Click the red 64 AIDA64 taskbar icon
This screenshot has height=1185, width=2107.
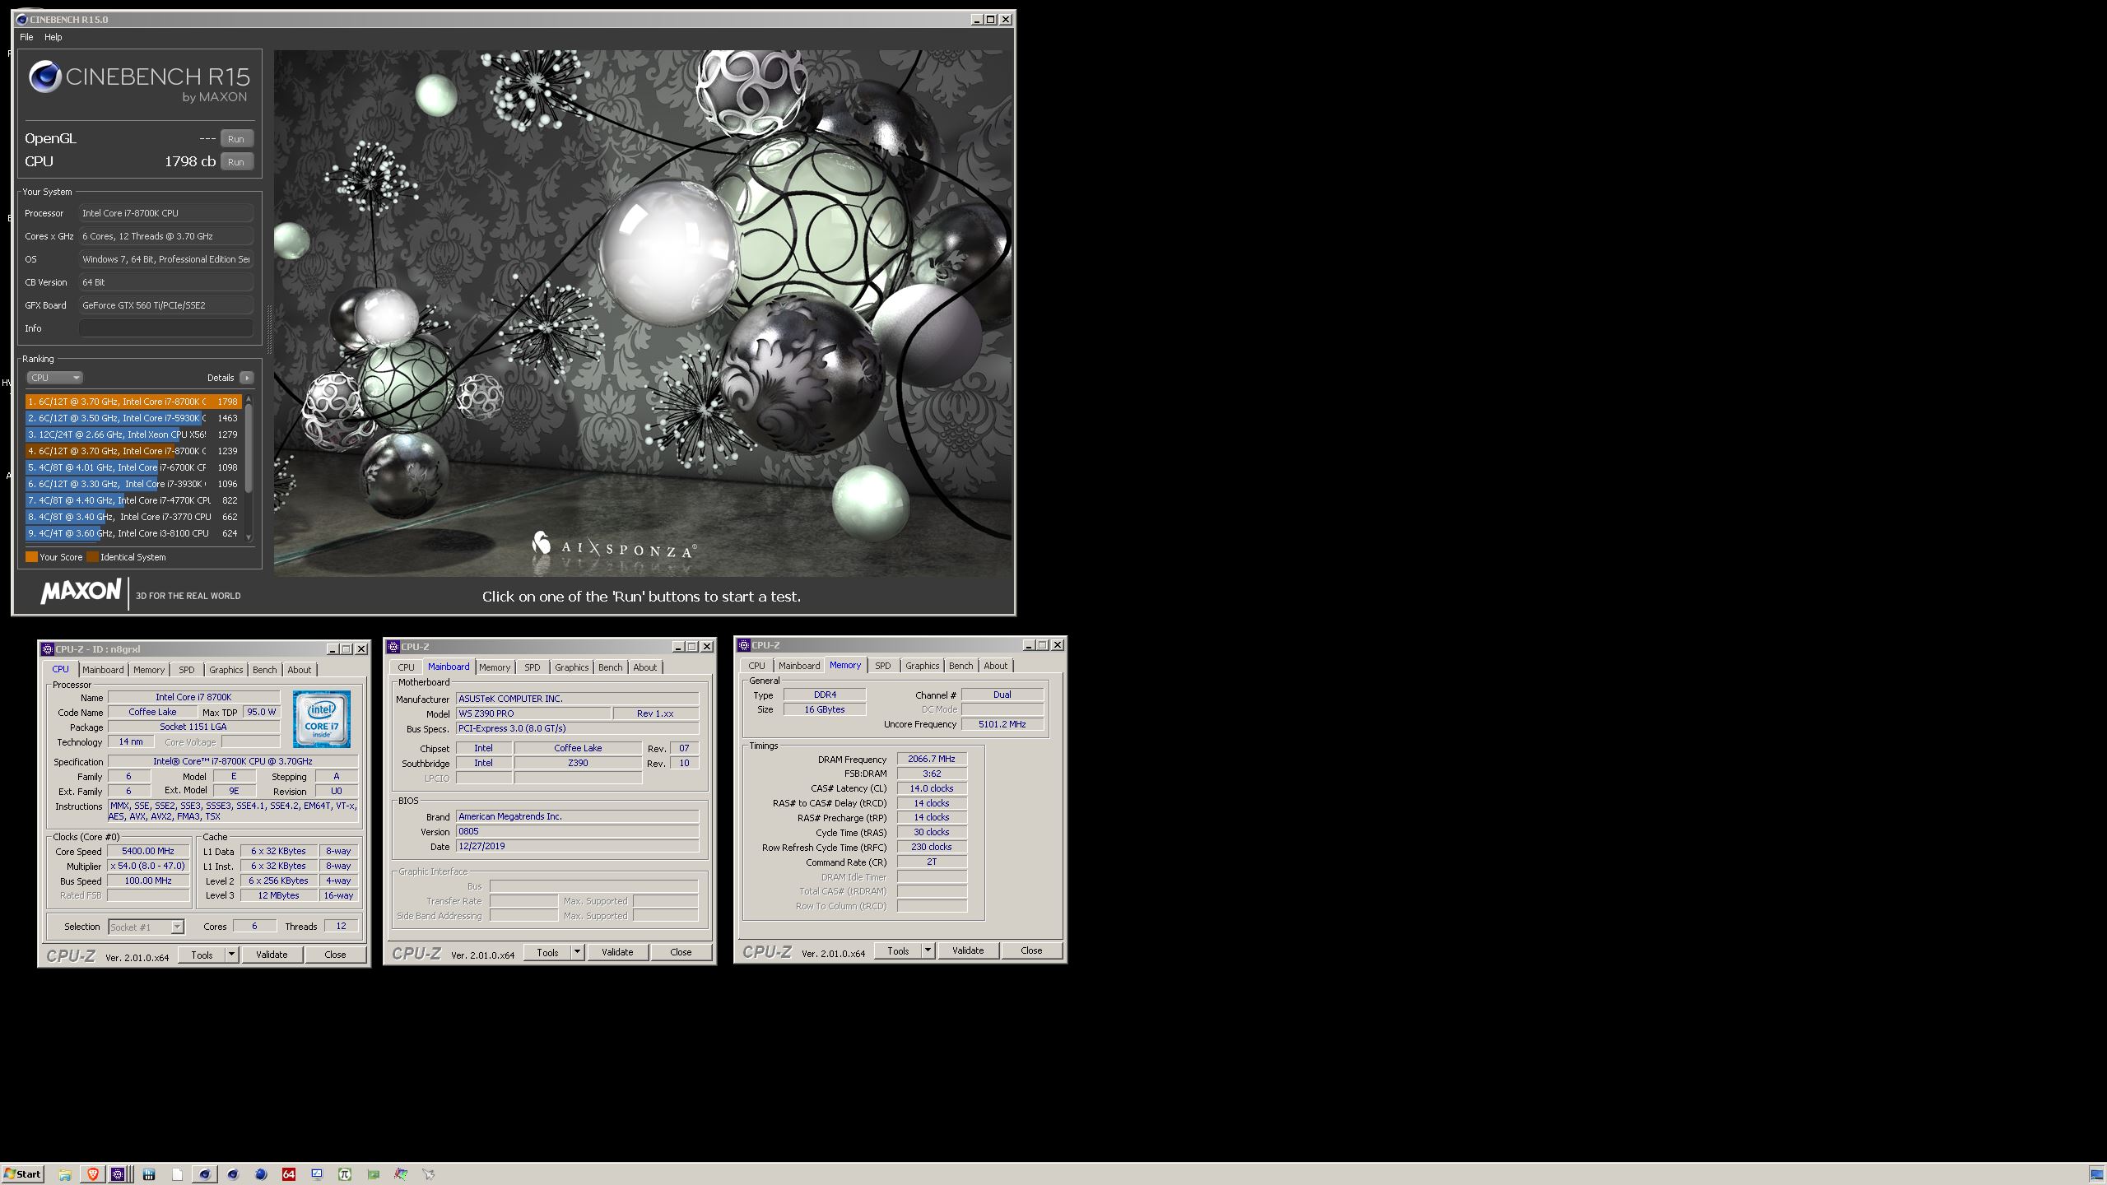tap(289, 1174)
